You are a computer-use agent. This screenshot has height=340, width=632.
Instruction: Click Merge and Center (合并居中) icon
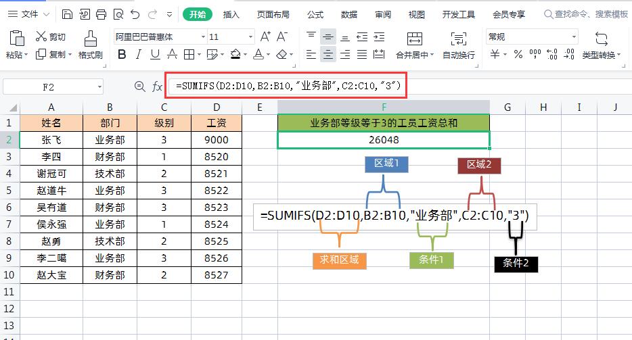coord(414,39)
